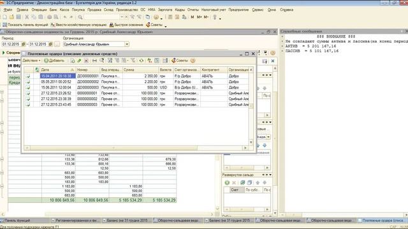408x229 pixels.
Task: Click the New document icon in main toolbar
Action: [x=4, y=17]
